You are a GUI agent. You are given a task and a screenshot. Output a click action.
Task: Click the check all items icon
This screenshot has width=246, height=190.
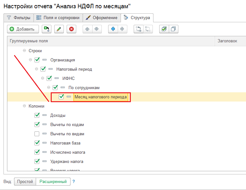[164, 29]
